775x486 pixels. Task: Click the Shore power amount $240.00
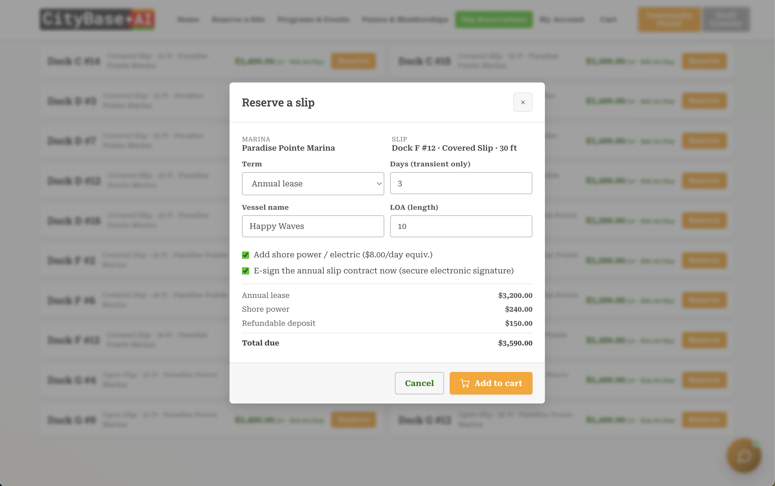click(518, 309)
